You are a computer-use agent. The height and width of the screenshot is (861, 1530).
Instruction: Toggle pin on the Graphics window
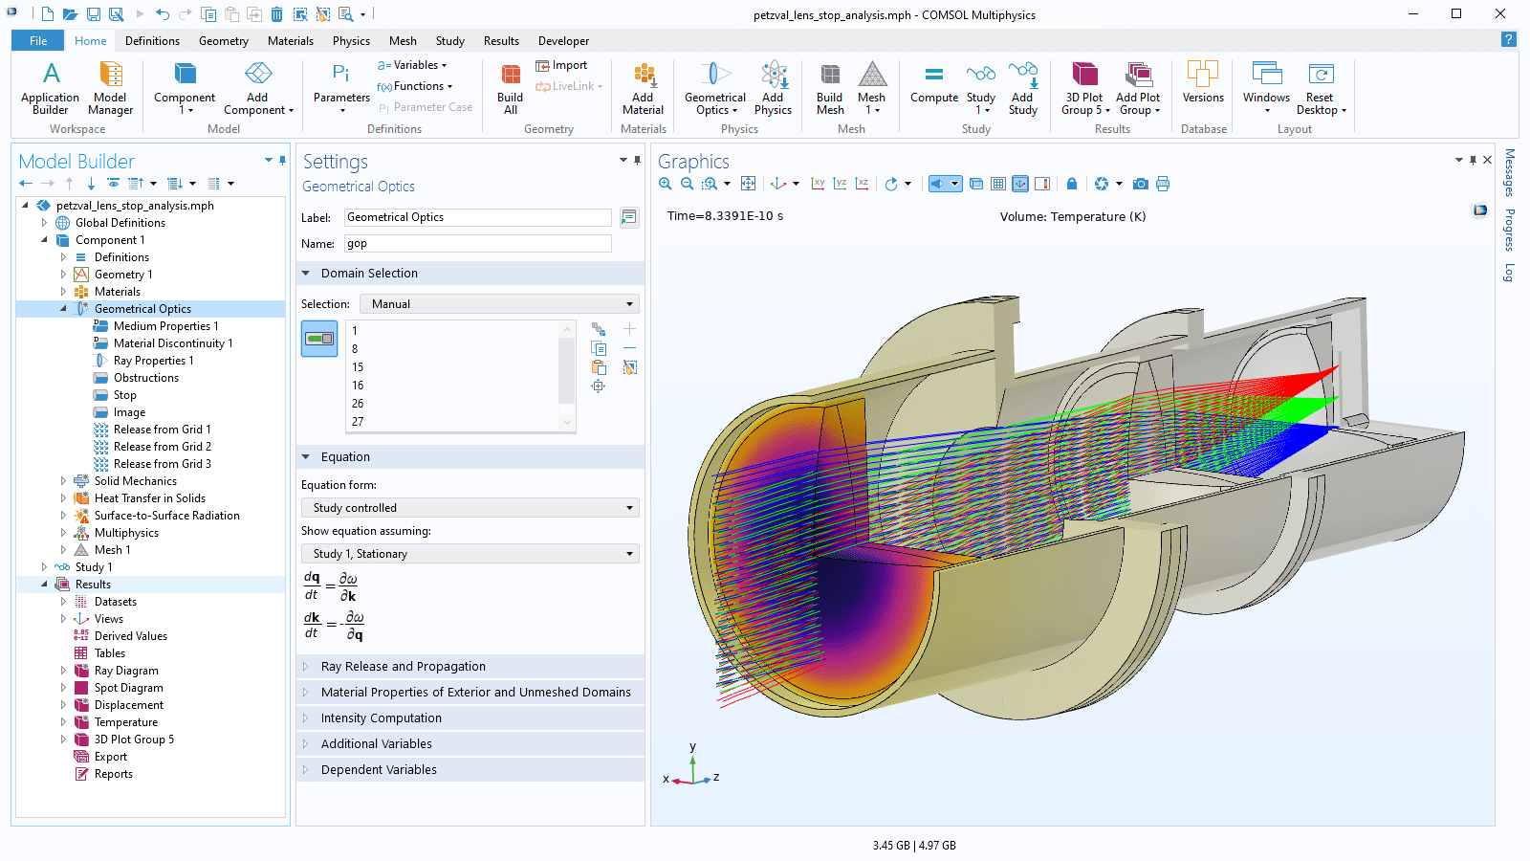pos(1474,160)
